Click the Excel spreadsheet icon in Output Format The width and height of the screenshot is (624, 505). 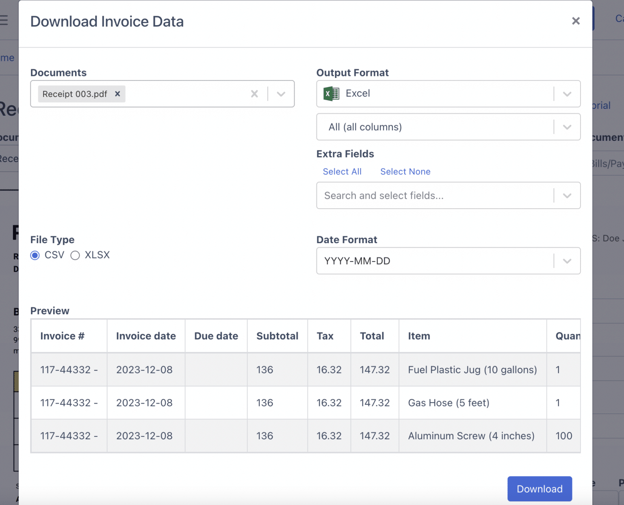[x=331, y=93]
